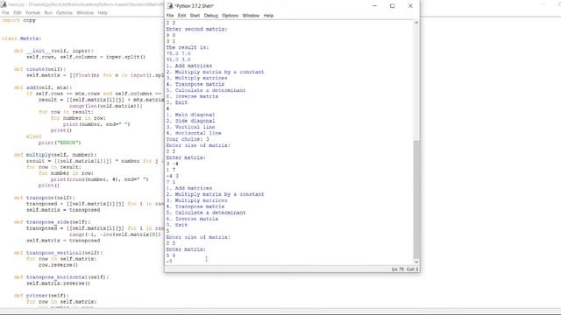
Task: Minimize the Python Shell window
Action: click(374, 6)
